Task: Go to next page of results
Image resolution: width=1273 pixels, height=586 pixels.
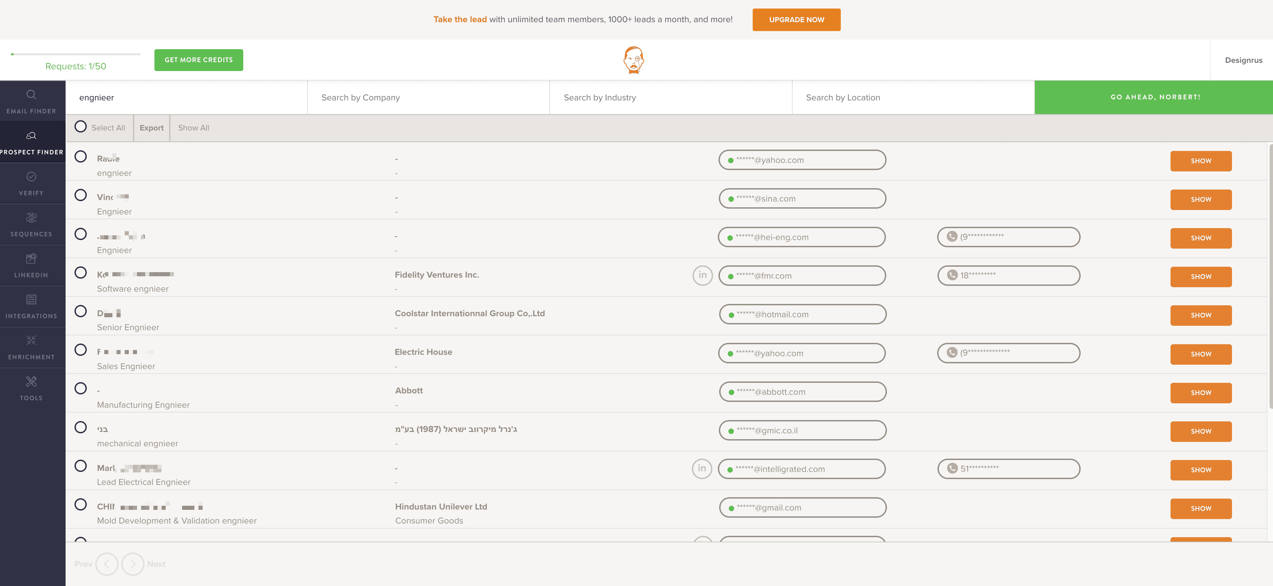Action: coord(133,564)
